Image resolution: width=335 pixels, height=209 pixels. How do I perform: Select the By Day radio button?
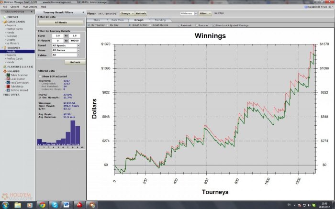[108, 25]
